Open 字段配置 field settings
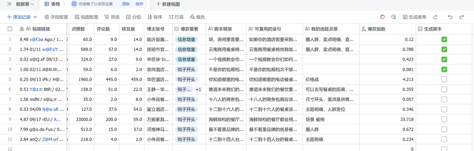 56,17
